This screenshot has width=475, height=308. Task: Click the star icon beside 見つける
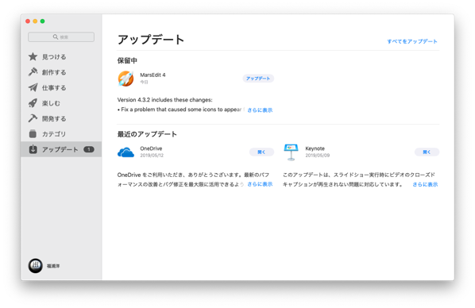pos(33,56)
